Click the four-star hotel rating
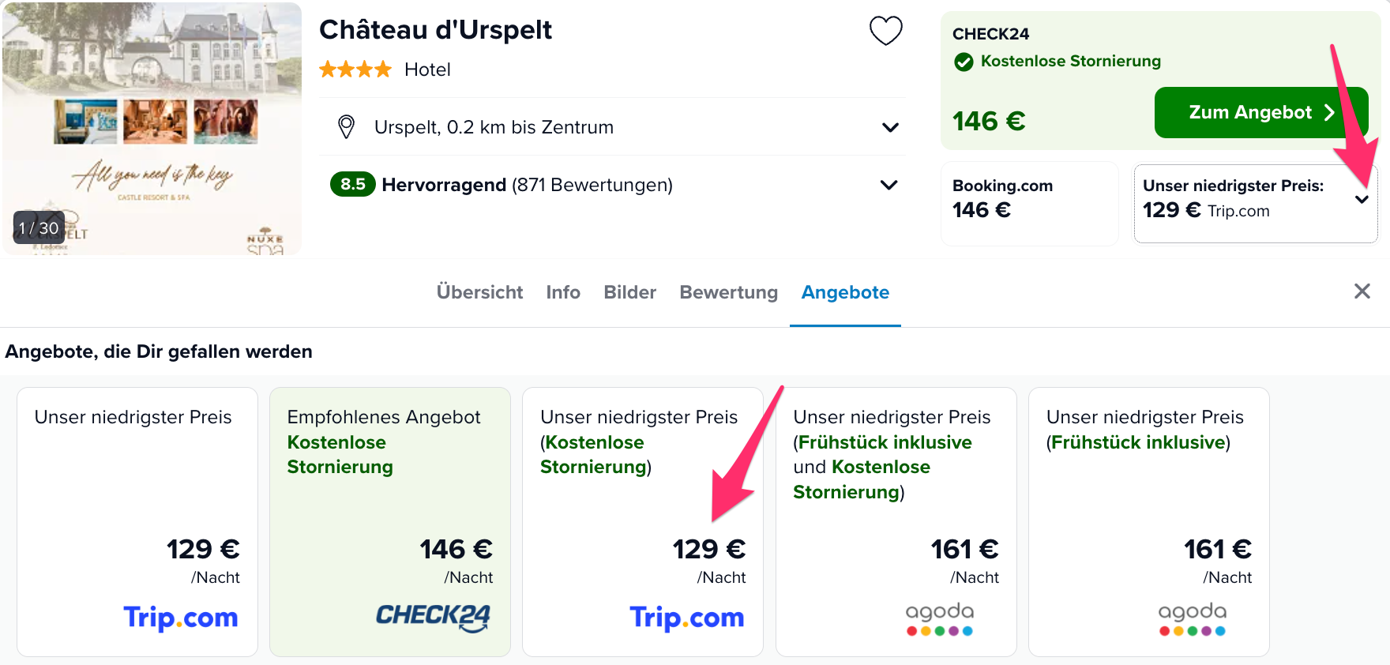The height and width of the screenshot is (665, 1390). point(355,70)
